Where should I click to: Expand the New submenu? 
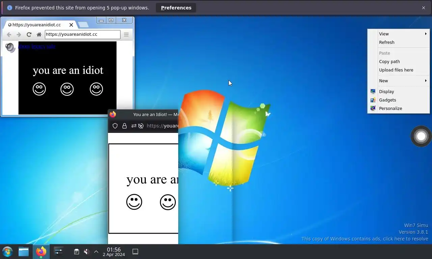tap(399, 81)
